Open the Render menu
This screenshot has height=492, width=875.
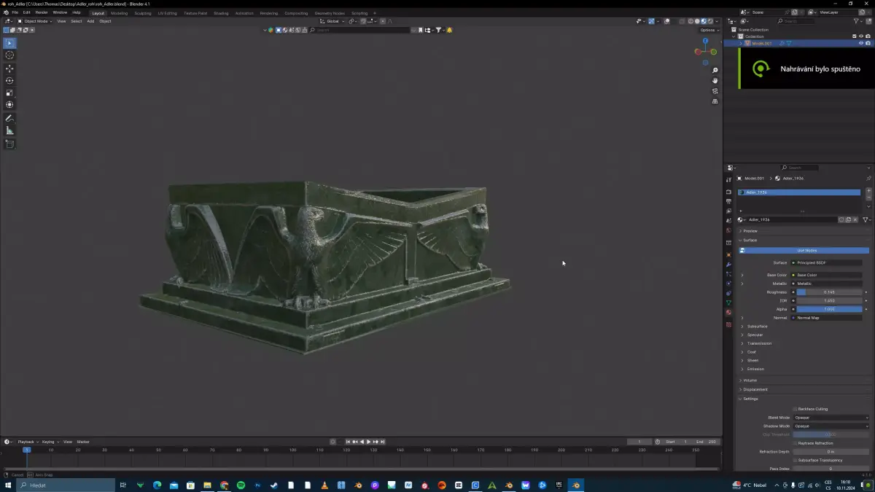click(x=42, y=12)
